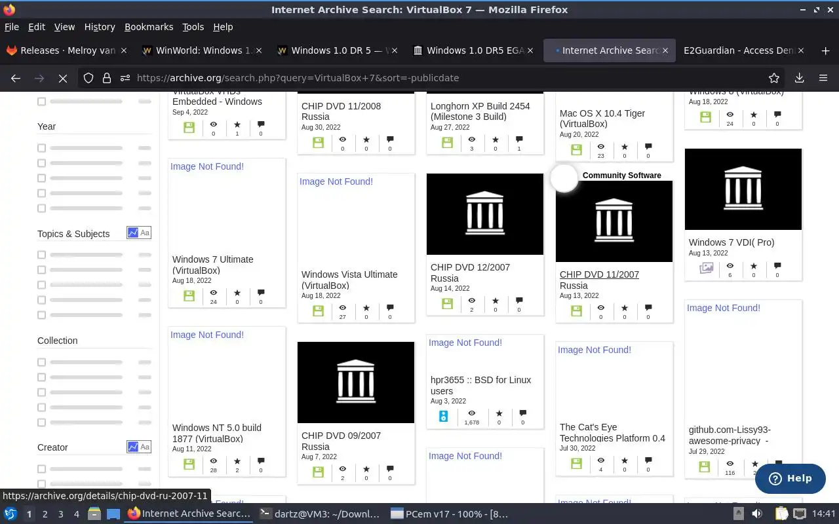The image size is (839, 524).
Task: Click software floppy icon under Windows 7 Ultimate
Action: 189,296
